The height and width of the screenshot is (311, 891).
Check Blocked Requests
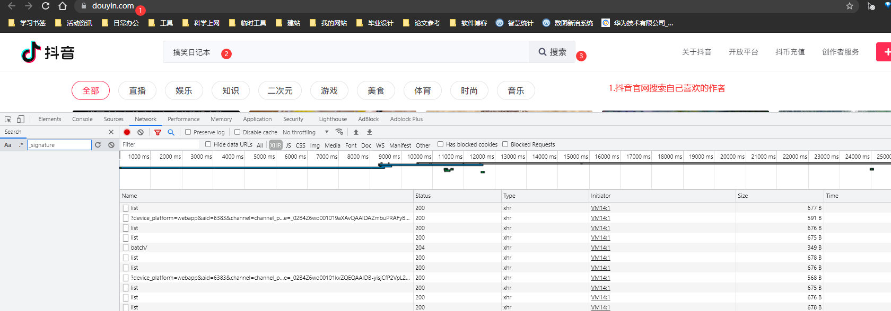click(x=505, y=144)
